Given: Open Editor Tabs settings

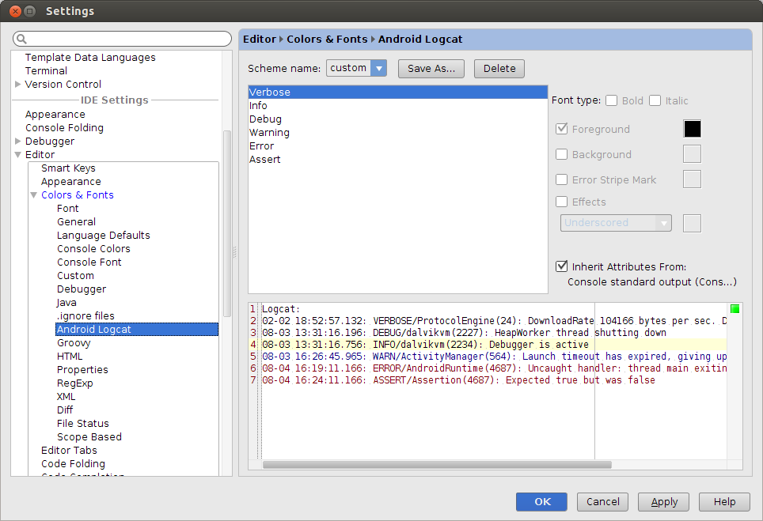Looking at the screenshot, I should [x=69, y=451].
